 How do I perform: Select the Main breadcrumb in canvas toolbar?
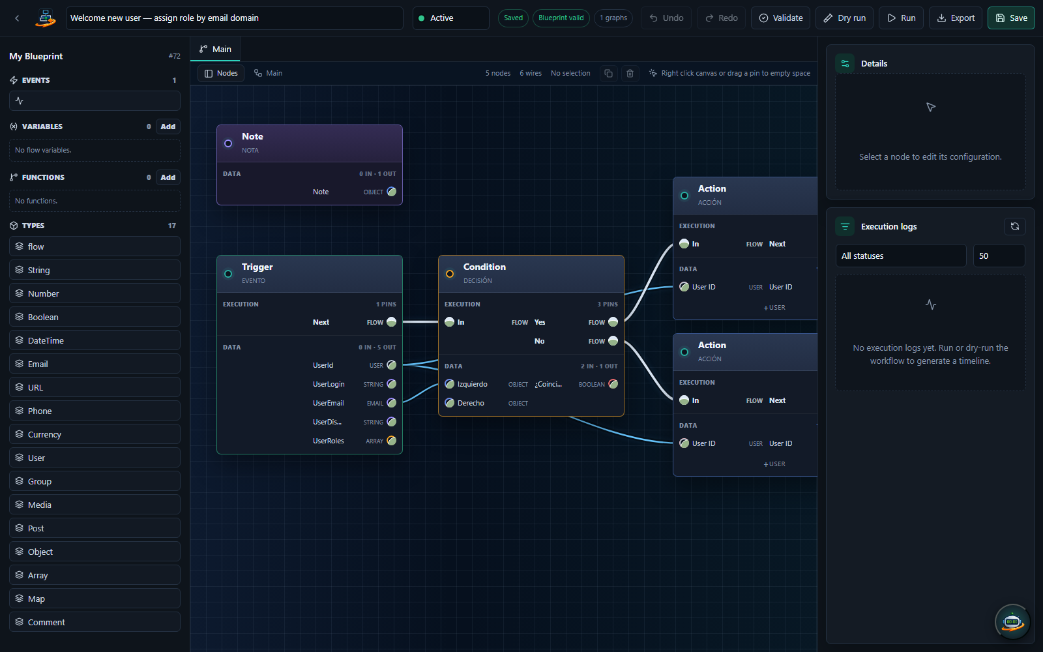coord(268,73)
